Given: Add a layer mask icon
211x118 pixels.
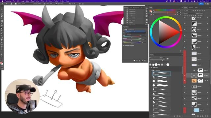Looking at the screenshot, I should click(x=198, y=116).
